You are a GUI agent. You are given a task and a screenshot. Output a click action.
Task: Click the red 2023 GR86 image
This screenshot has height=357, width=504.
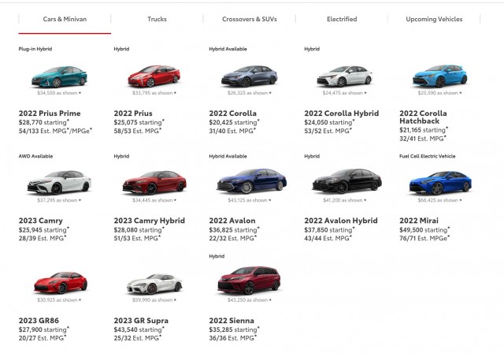61,283
